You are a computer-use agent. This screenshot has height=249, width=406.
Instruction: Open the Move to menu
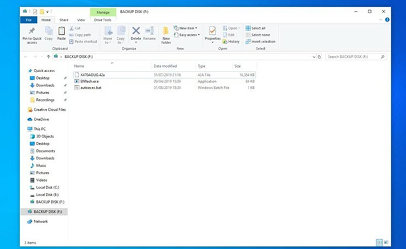tap(107, 35)
